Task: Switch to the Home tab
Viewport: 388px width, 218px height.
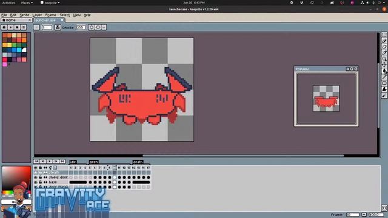Action: point(16,20)
